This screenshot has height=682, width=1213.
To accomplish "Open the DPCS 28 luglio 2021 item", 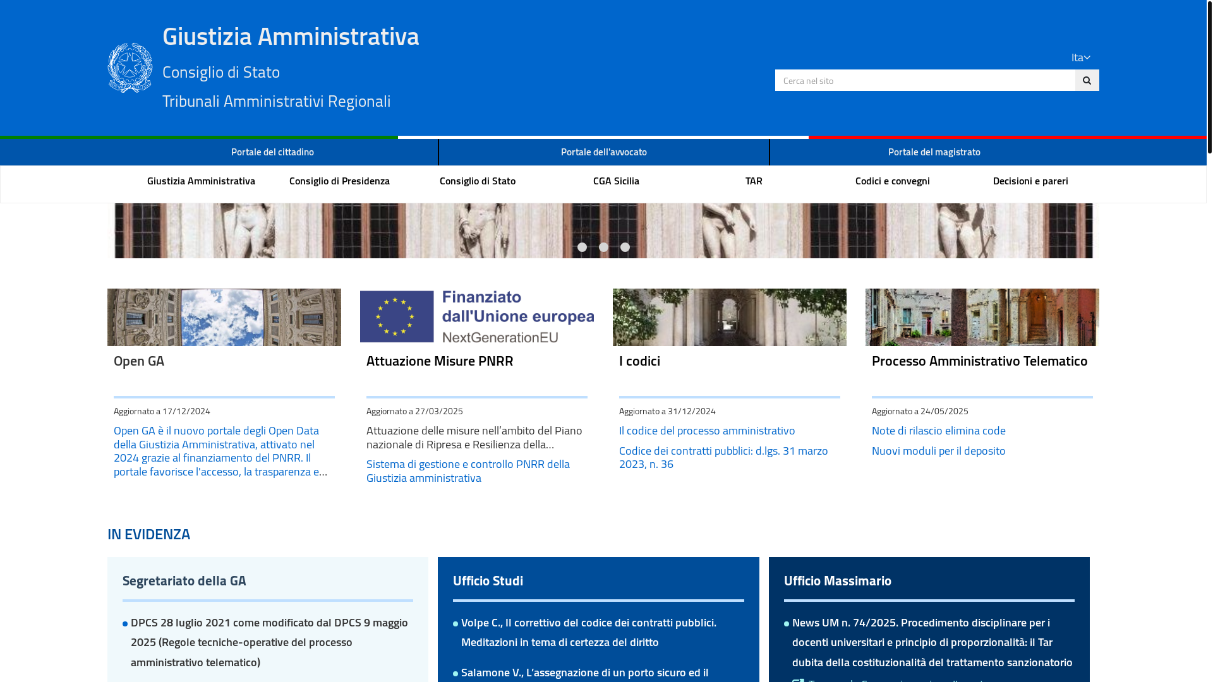I will pyautogui.click(x=269, y=642).
